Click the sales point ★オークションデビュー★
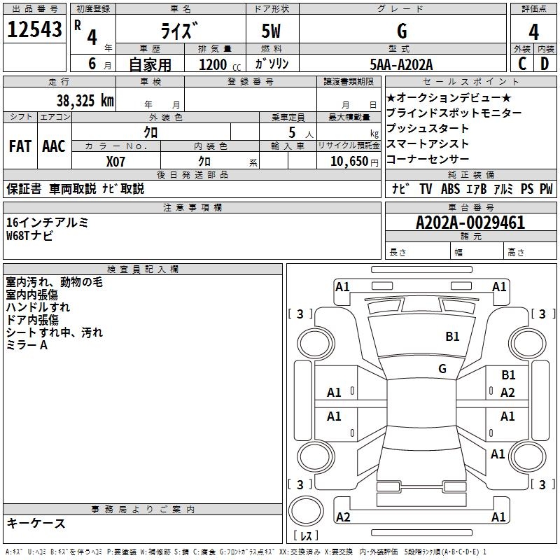Viewport: 560px width, 560px height. point(449,97)
